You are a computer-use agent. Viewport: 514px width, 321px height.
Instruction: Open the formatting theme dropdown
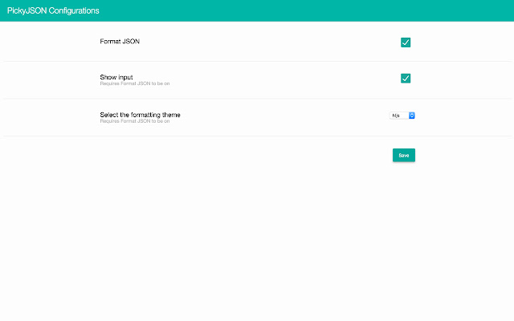click(402, 116)
